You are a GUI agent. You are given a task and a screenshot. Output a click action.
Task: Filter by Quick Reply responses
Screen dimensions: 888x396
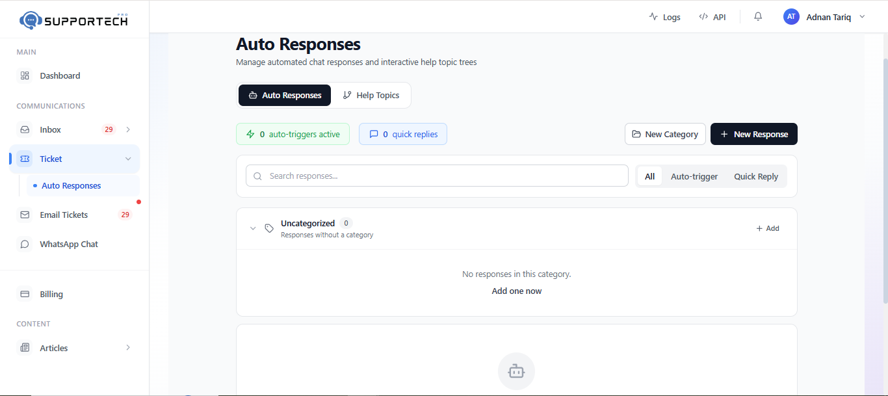pyautogui.click(x=756, y=176)
